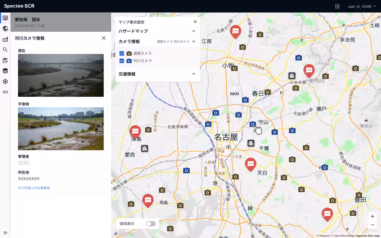Select the red report pin near 津島
Viewport: 381px width, 238px height.
click(135, 132)
